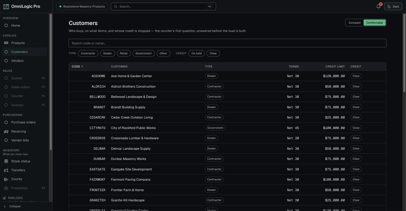Click the Production icon in the sidebar
Image resolution: width=406 pixels, height=211 pixels.
(x=6, y=188)
